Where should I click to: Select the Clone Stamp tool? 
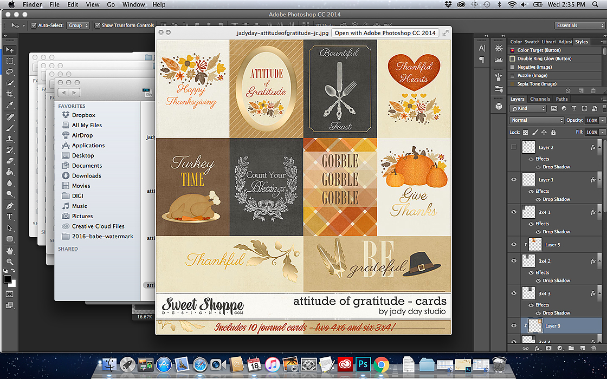pyautogui.click(x=10, y=139)
